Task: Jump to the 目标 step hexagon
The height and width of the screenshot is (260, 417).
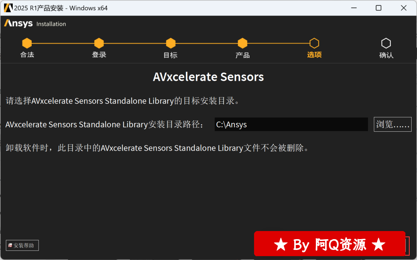Action: 171,43
